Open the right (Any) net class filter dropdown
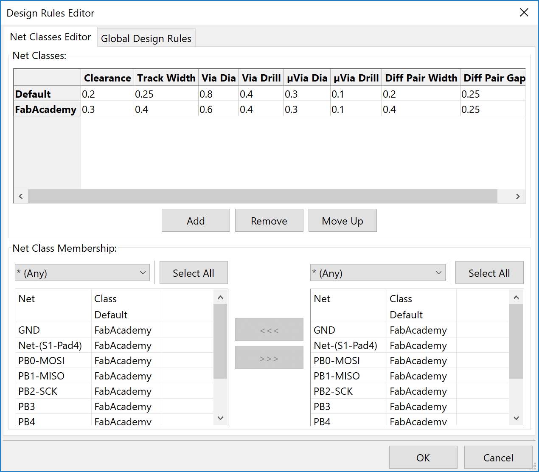The height and width of the screenshot is (472, 539). pos(378,273)
